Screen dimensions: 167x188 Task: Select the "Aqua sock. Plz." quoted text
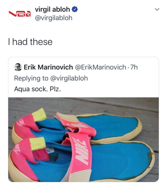37,89
